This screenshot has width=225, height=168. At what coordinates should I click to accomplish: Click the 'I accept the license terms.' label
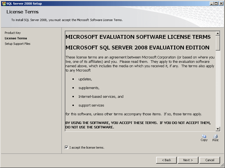coord(87,148)
